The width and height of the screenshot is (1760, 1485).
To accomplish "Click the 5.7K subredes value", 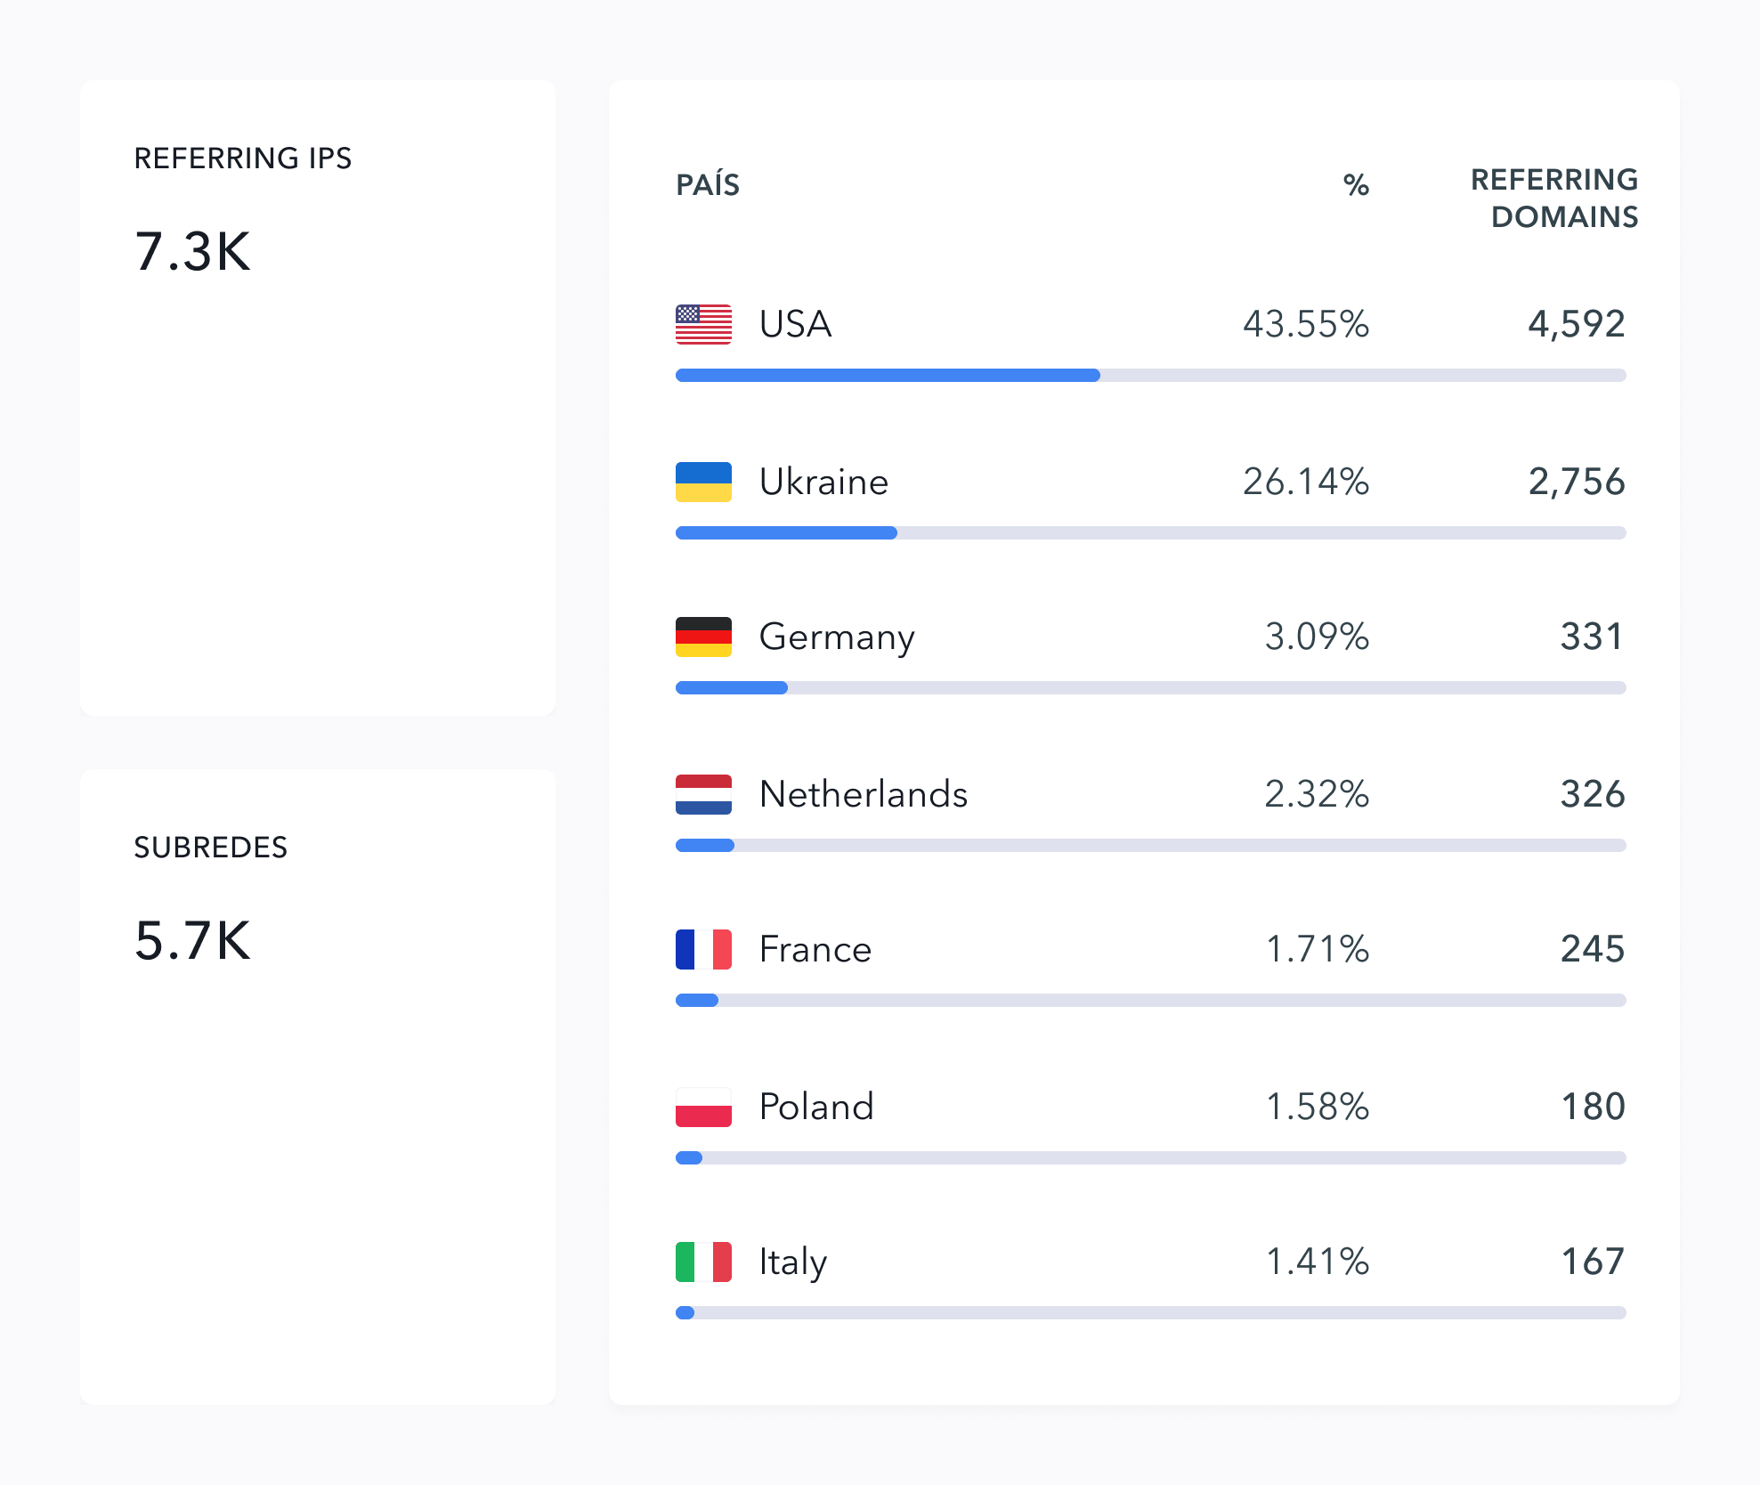I will point(192,940).
